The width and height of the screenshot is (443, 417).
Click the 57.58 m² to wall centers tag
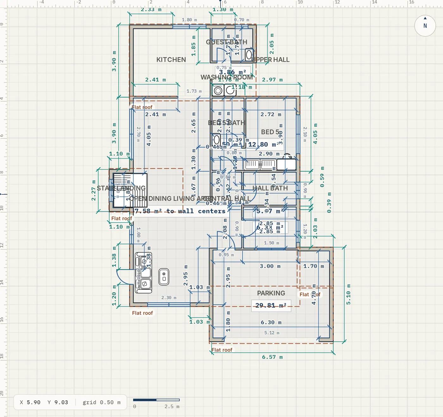click(179, 211)
